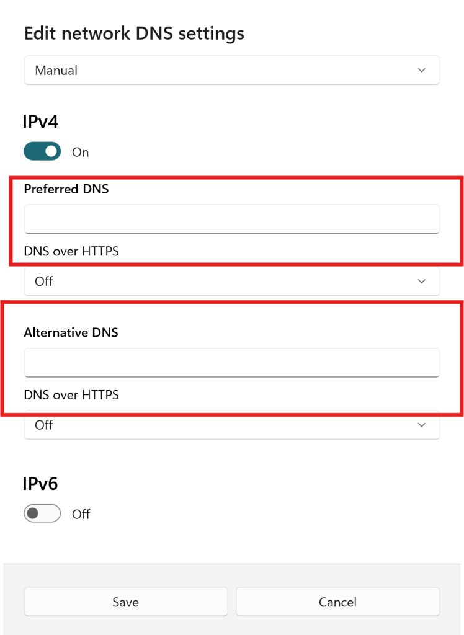The image size is (464, 635).
Task: Click the IPv4 section heading
Action: click(x=41, y=122)
